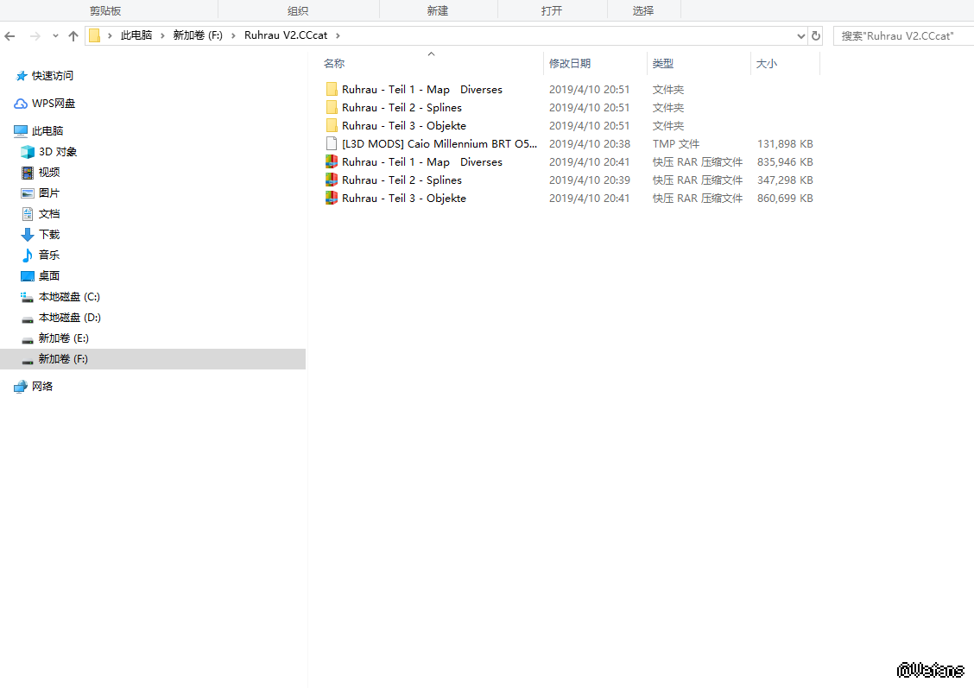The width and height of the screenshot is (974, 688).
Task: Open recent locations dropdown arrow
Action: click(55, 36)
